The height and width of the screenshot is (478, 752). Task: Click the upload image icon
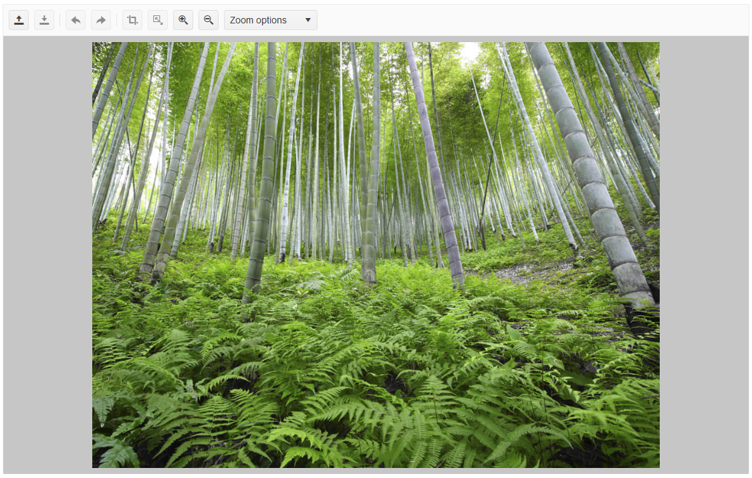pos(18,19)
